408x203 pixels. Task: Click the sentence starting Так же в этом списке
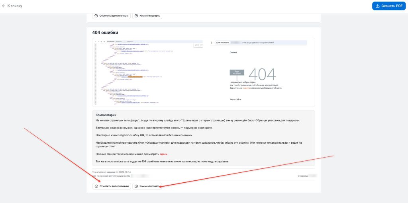coord(163,162)
